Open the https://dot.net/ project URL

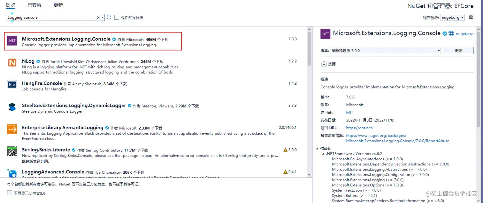360,128
